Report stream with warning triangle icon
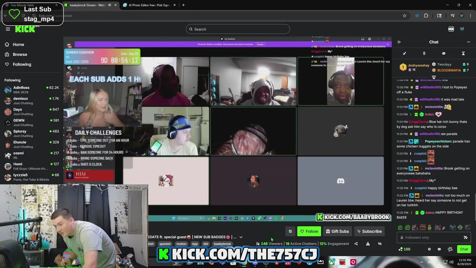This screenshot has height=268, width=476. point(368,244)
